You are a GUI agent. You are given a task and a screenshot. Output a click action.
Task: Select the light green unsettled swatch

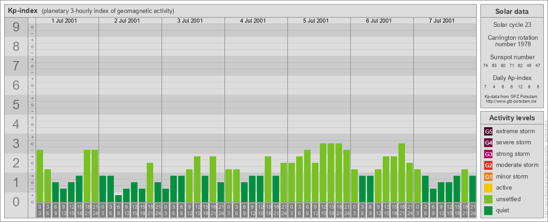(x=488, y=199)
